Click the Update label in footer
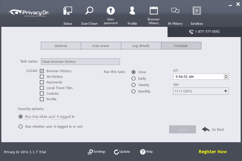The width and height of the screenshot is (242, 161). [x=125, y=152]
